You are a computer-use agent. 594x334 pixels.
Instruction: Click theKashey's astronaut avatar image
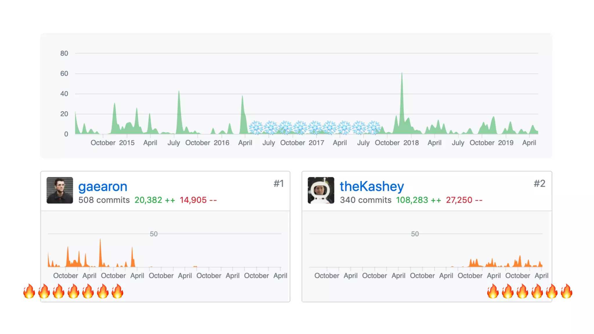321,190
